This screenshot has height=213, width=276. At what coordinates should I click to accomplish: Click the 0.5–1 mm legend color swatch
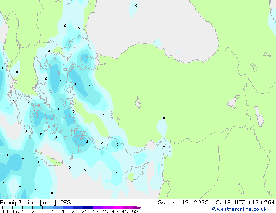17,207
